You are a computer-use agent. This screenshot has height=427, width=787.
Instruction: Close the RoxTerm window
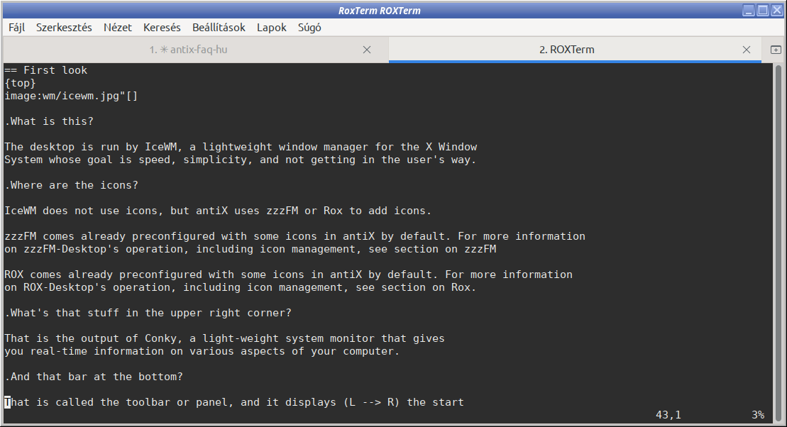(777, 10)
